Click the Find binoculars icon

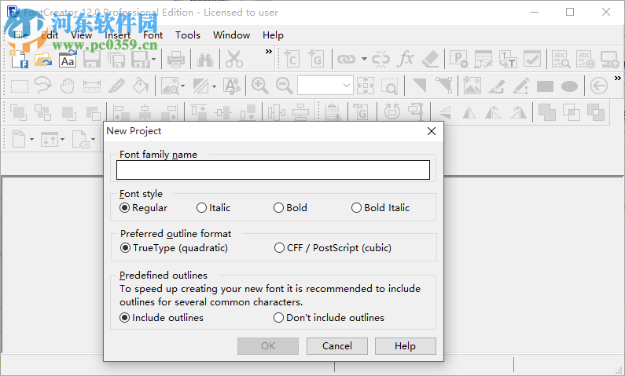pos(205,60)
